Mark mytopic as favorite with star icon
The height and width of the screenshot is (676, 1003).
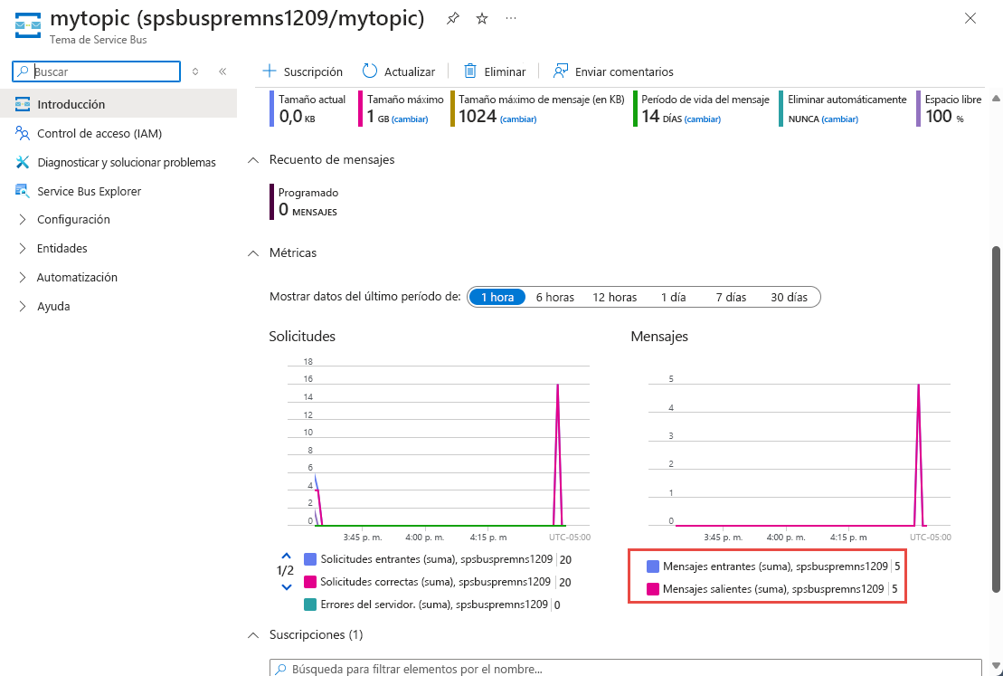(482, 19)
